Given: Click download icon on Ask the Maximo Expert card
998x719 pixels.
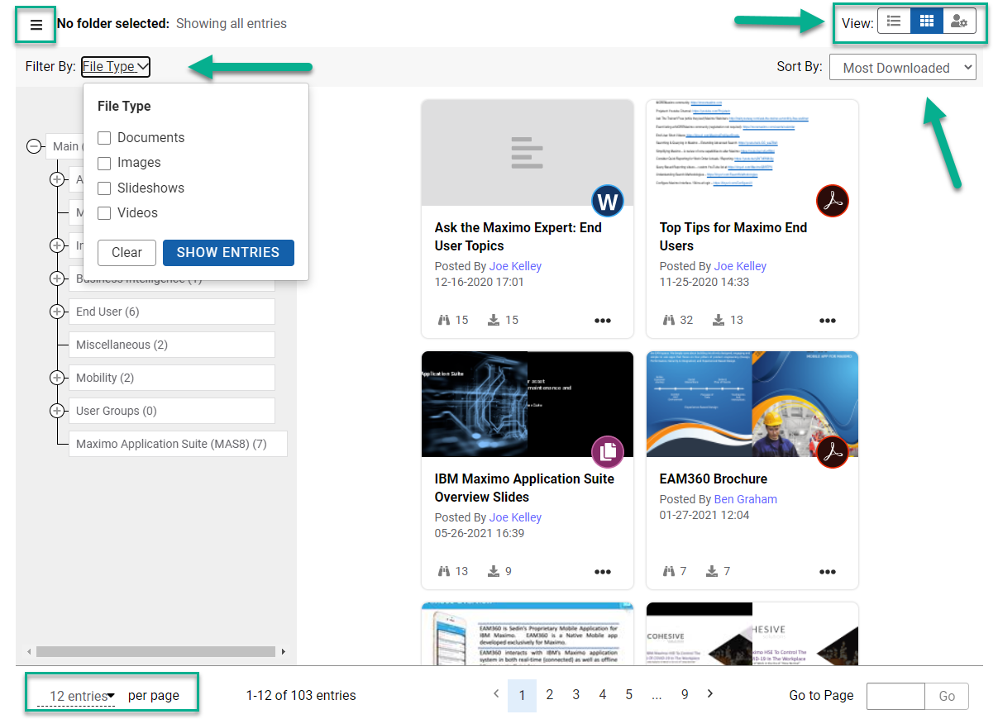Looking at the screenshot, I should pos(494,320).
